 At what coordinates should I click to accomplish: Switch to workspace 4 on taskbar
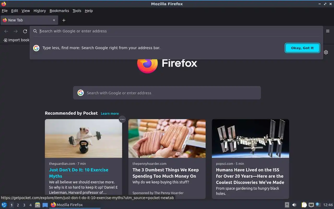pyautogui.click(x=30, y=205)
